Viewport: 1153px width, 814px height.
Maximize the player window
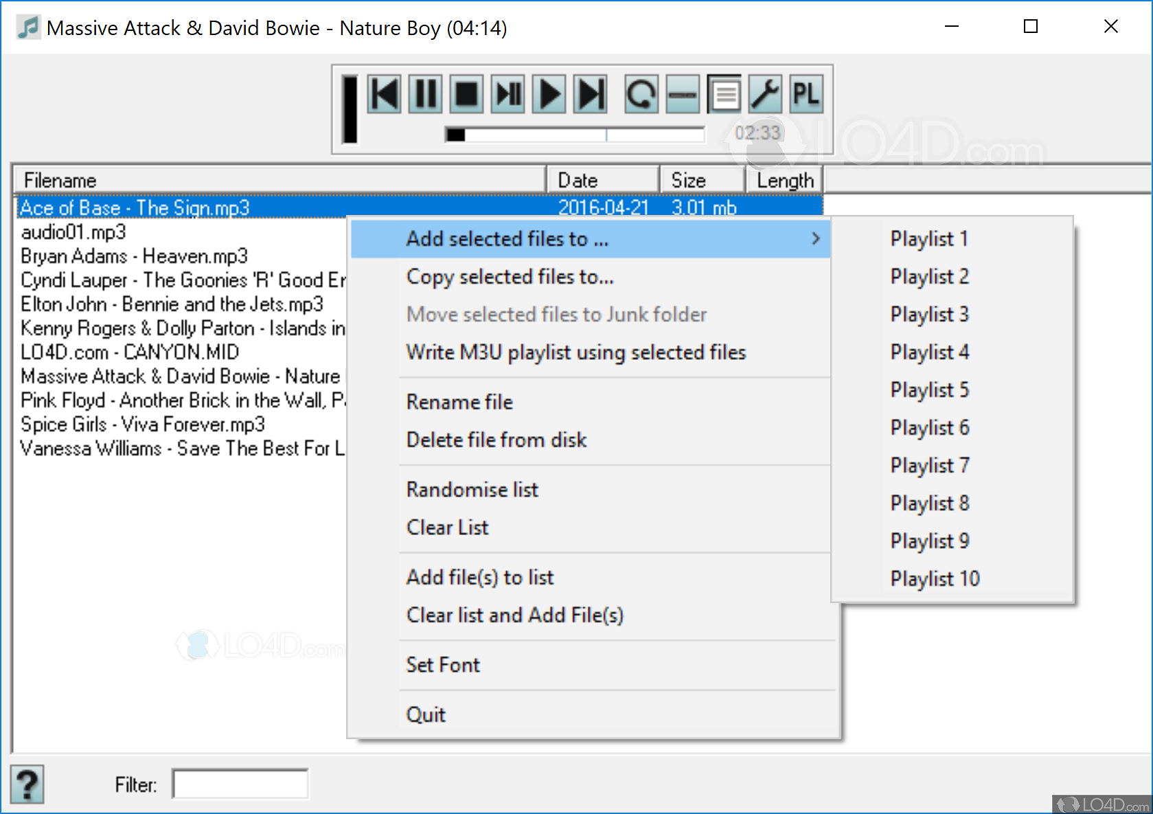[x=1031, y=27]
